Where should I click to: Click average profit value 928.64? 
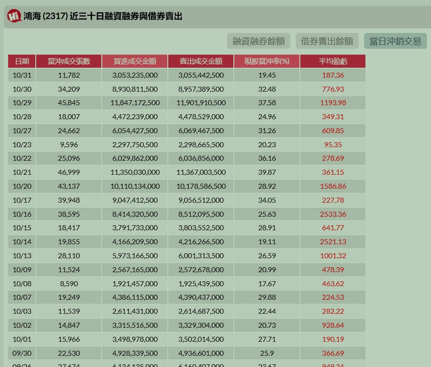click(333, 325)
